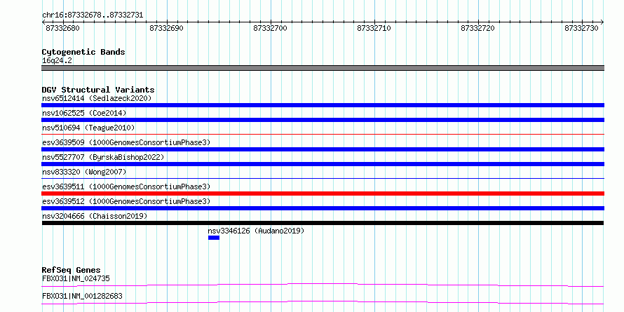624x312 pixels.
Task: Select the thin red line under nsv510694
Action: pyautogui.click(x=323, y=135)
